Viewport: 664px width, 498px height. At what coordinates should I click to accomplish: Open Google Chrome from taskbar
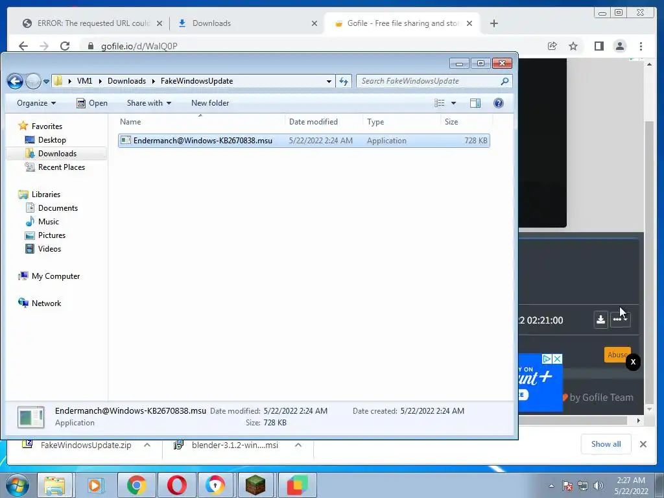click(136, 485)
